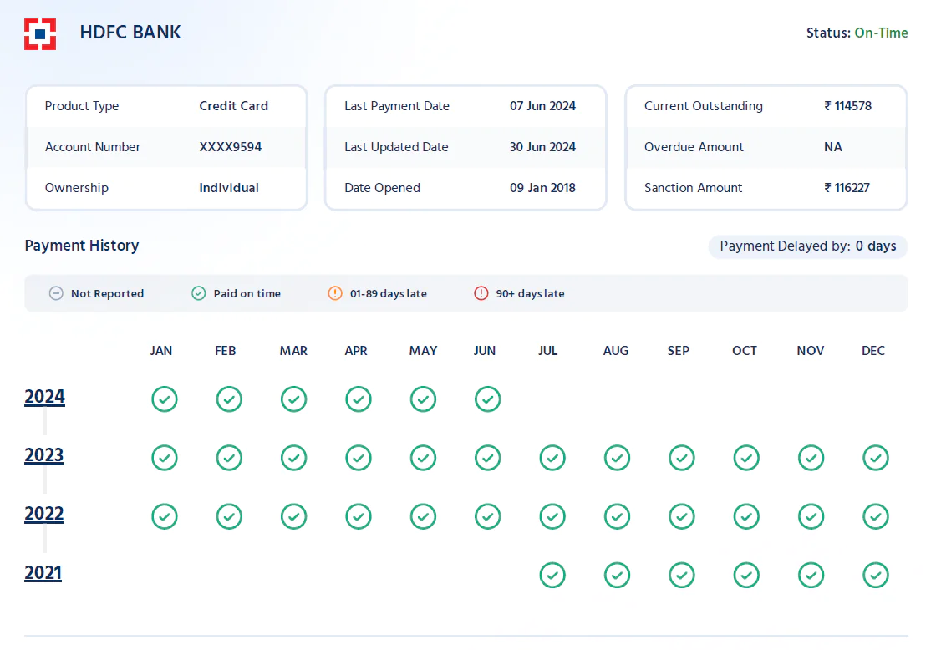The width and height of the screenshot is (936, 650).
Task: Select the Current Outstanding amount row
Action: click(x=766, y=106)
